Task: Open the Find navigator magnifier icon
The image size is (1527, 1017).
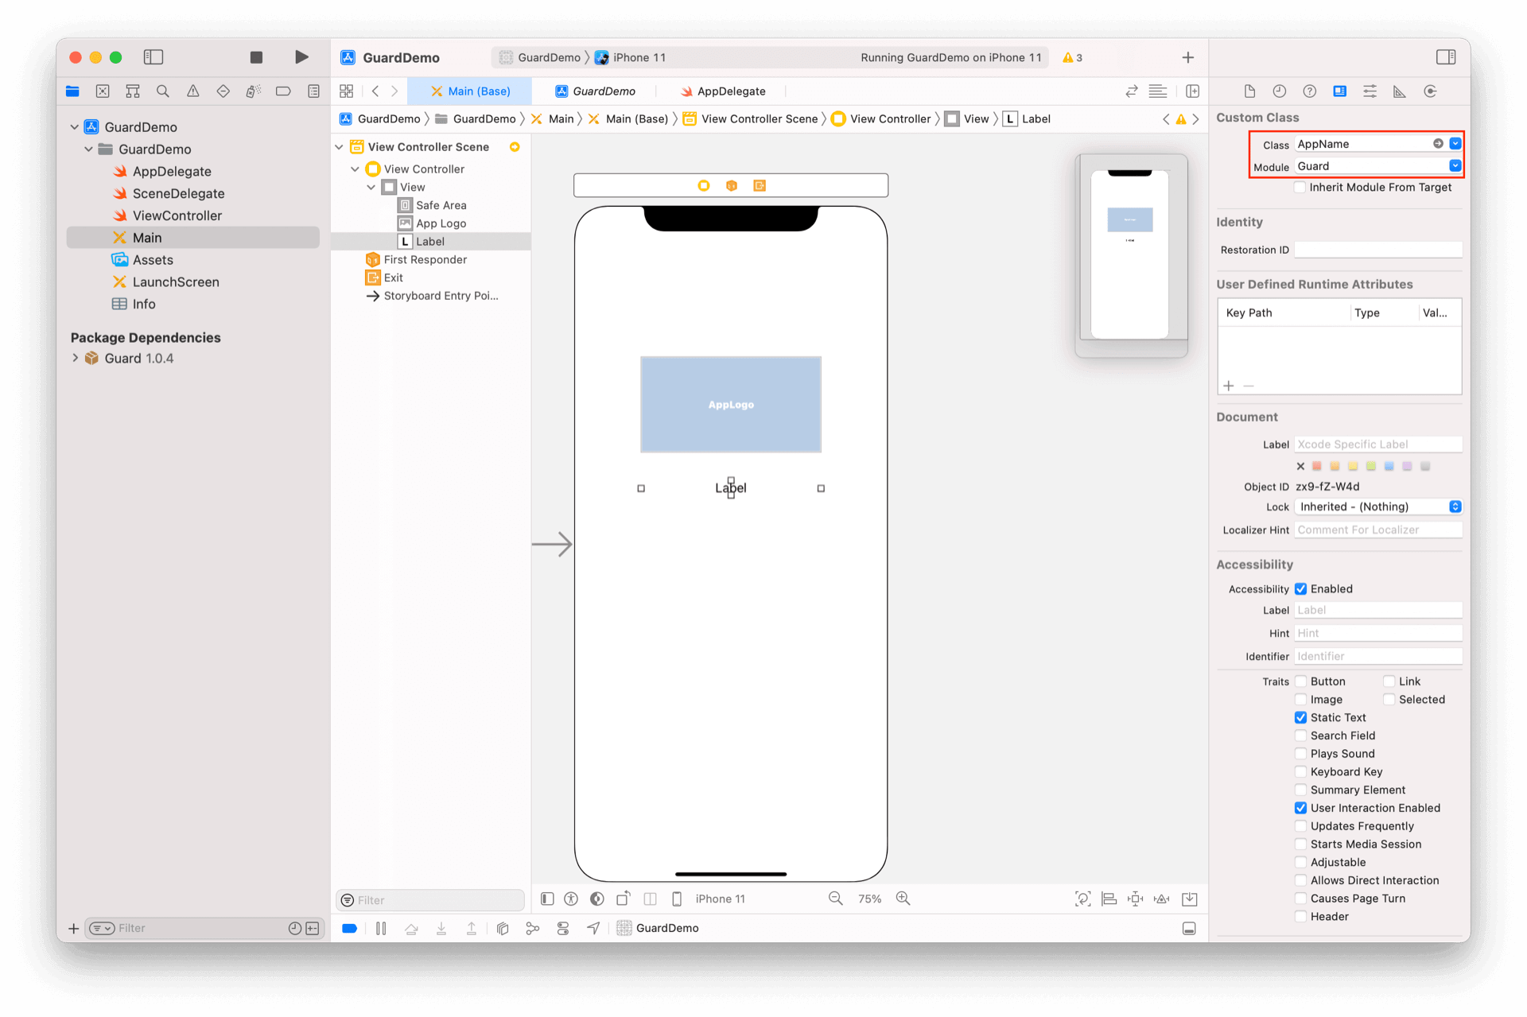Action: click(163, 91)
